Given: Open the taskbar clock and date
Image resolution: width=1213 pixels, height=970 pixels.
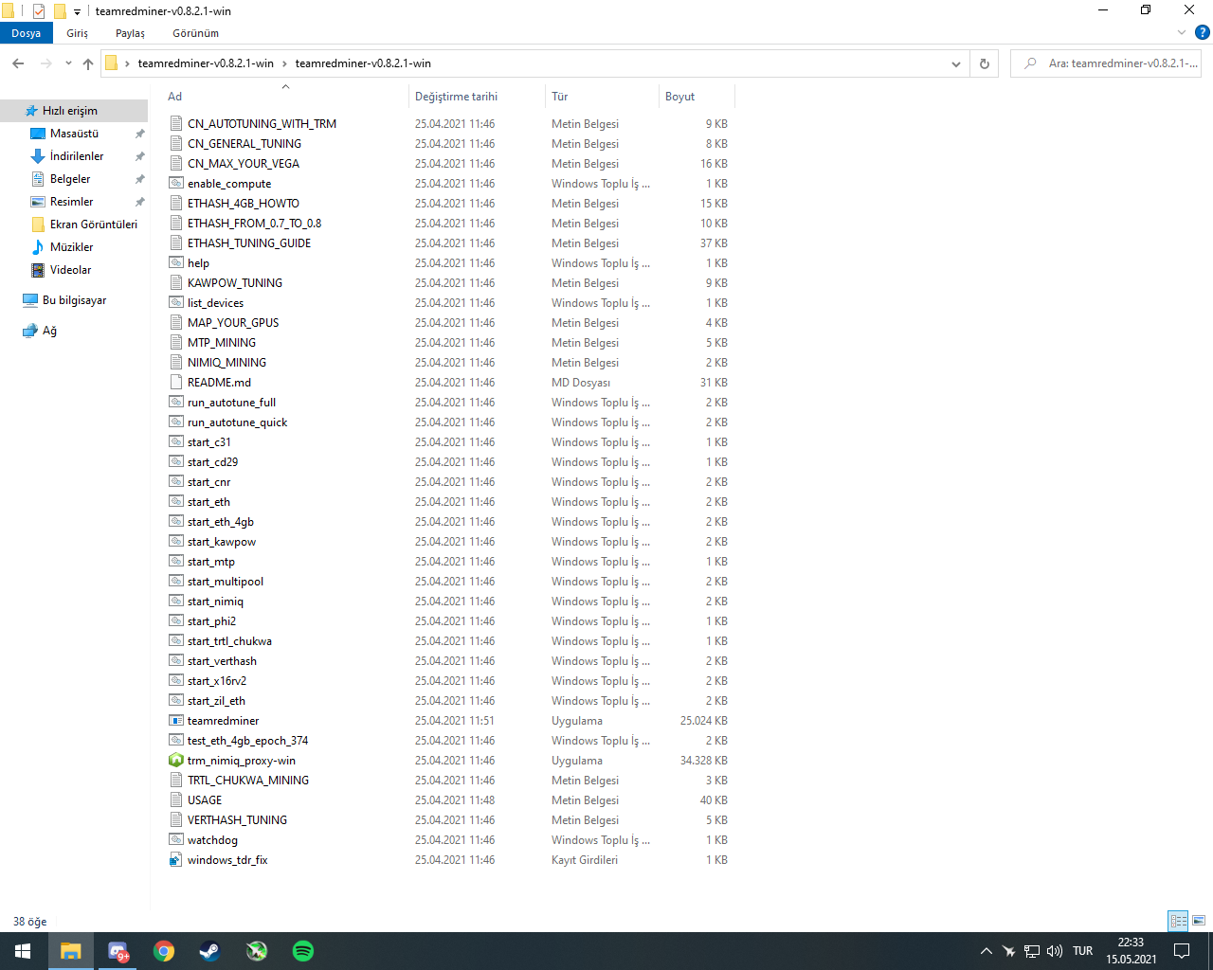Looking at the screenshot, I should [x=1131, y=951].
